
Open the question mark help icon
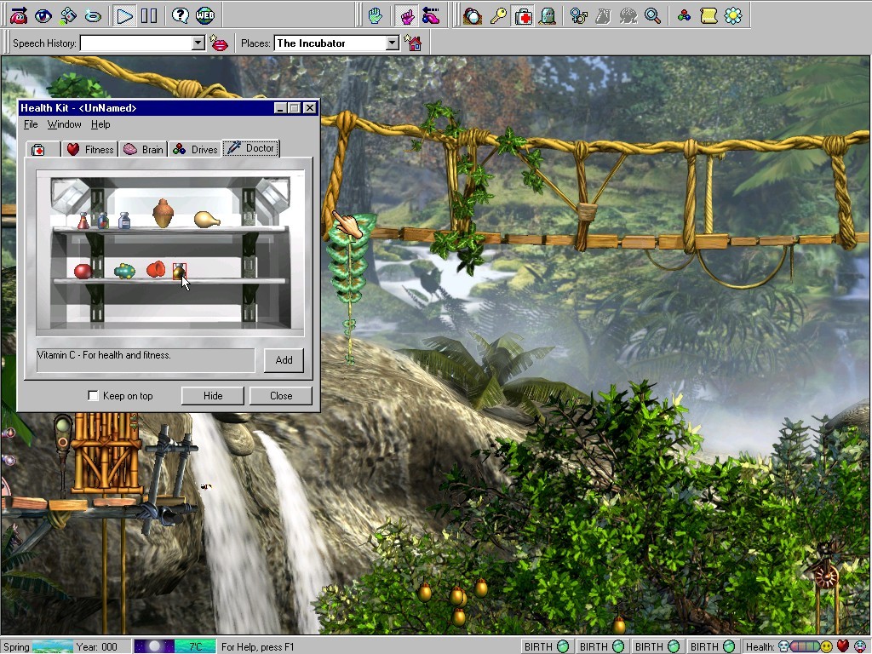181,15
